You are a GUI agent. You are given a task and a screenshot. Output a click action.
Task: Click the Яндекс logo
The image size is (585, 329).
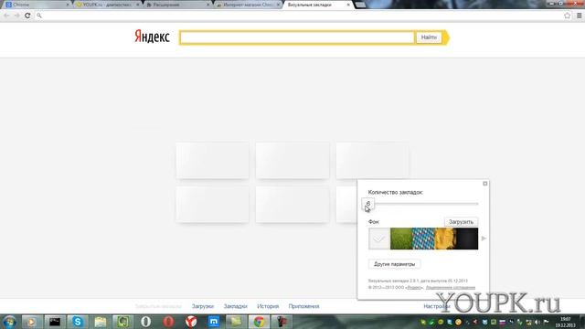coord(152,37)
